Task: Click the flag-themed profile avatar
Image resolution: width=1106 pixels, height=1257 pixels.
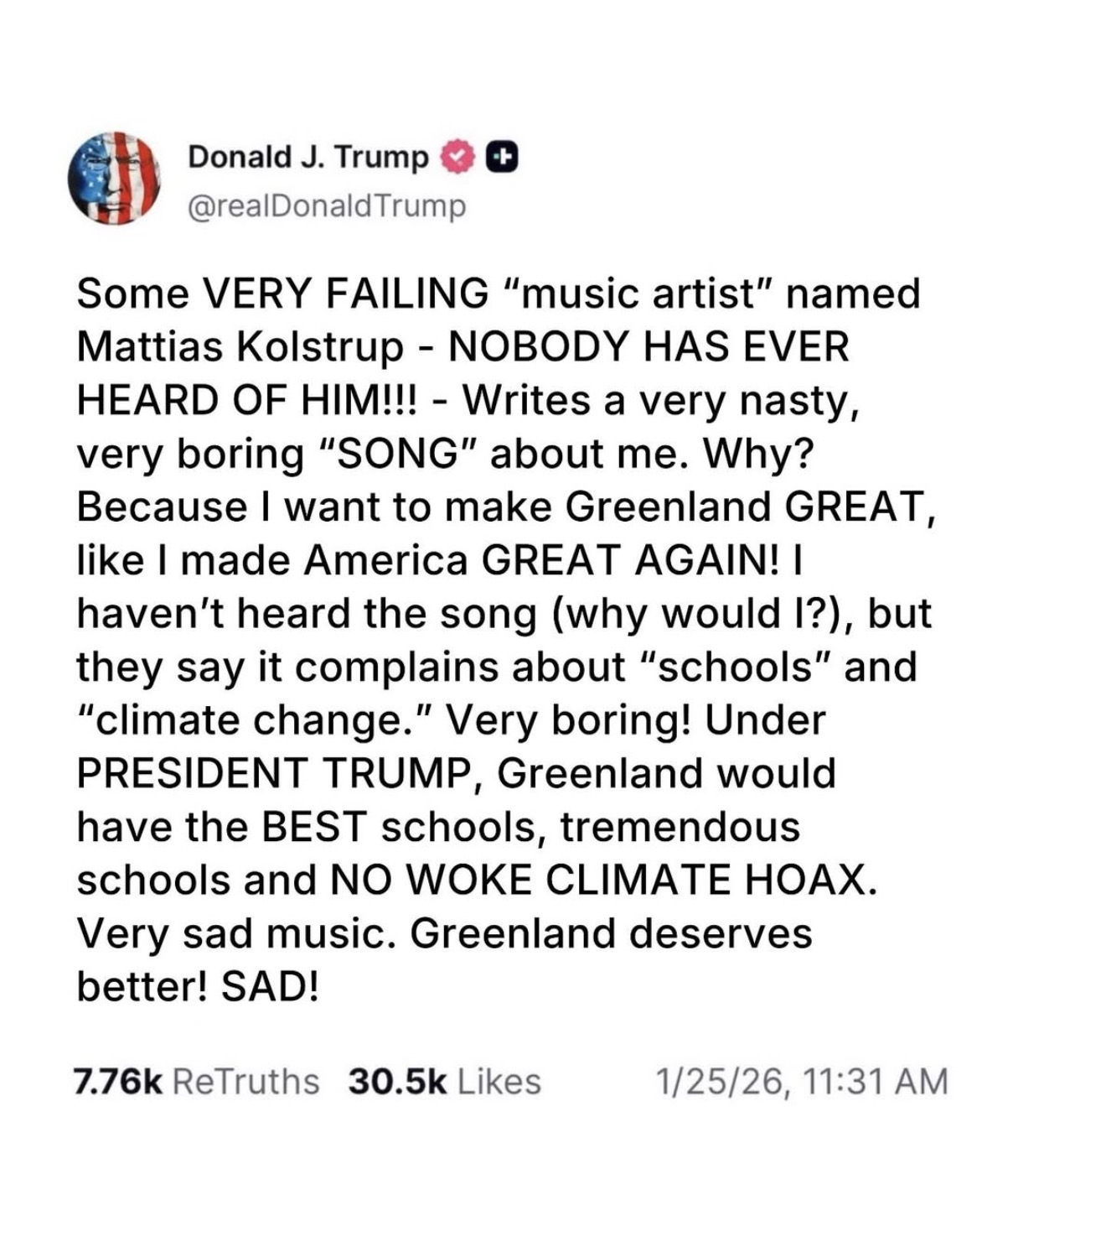Action: 114,179
